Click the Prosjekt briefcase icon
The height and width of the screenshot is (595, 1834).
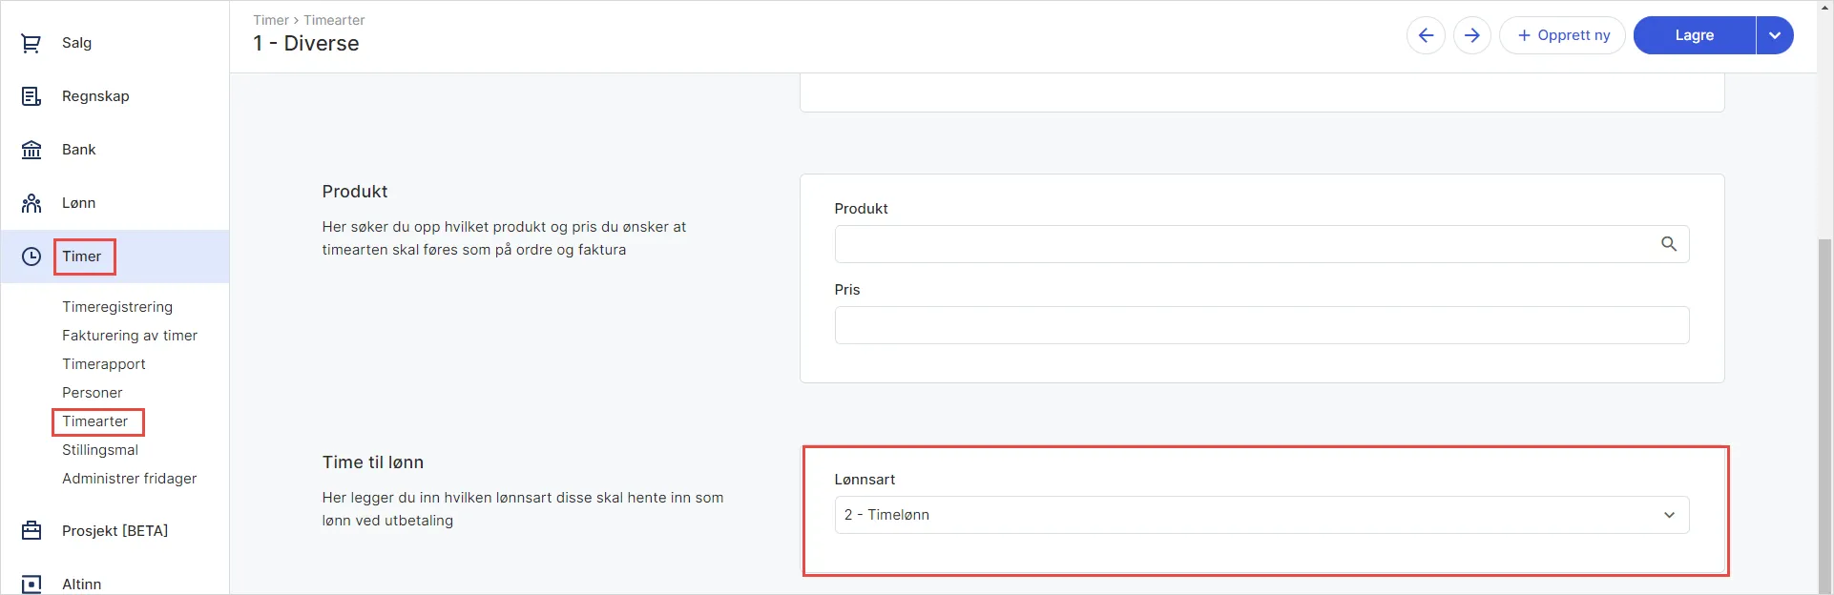(31, 531)
